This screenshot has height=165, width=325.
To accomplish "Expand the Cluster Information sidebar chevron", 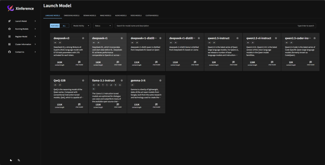I will point(35,44).
